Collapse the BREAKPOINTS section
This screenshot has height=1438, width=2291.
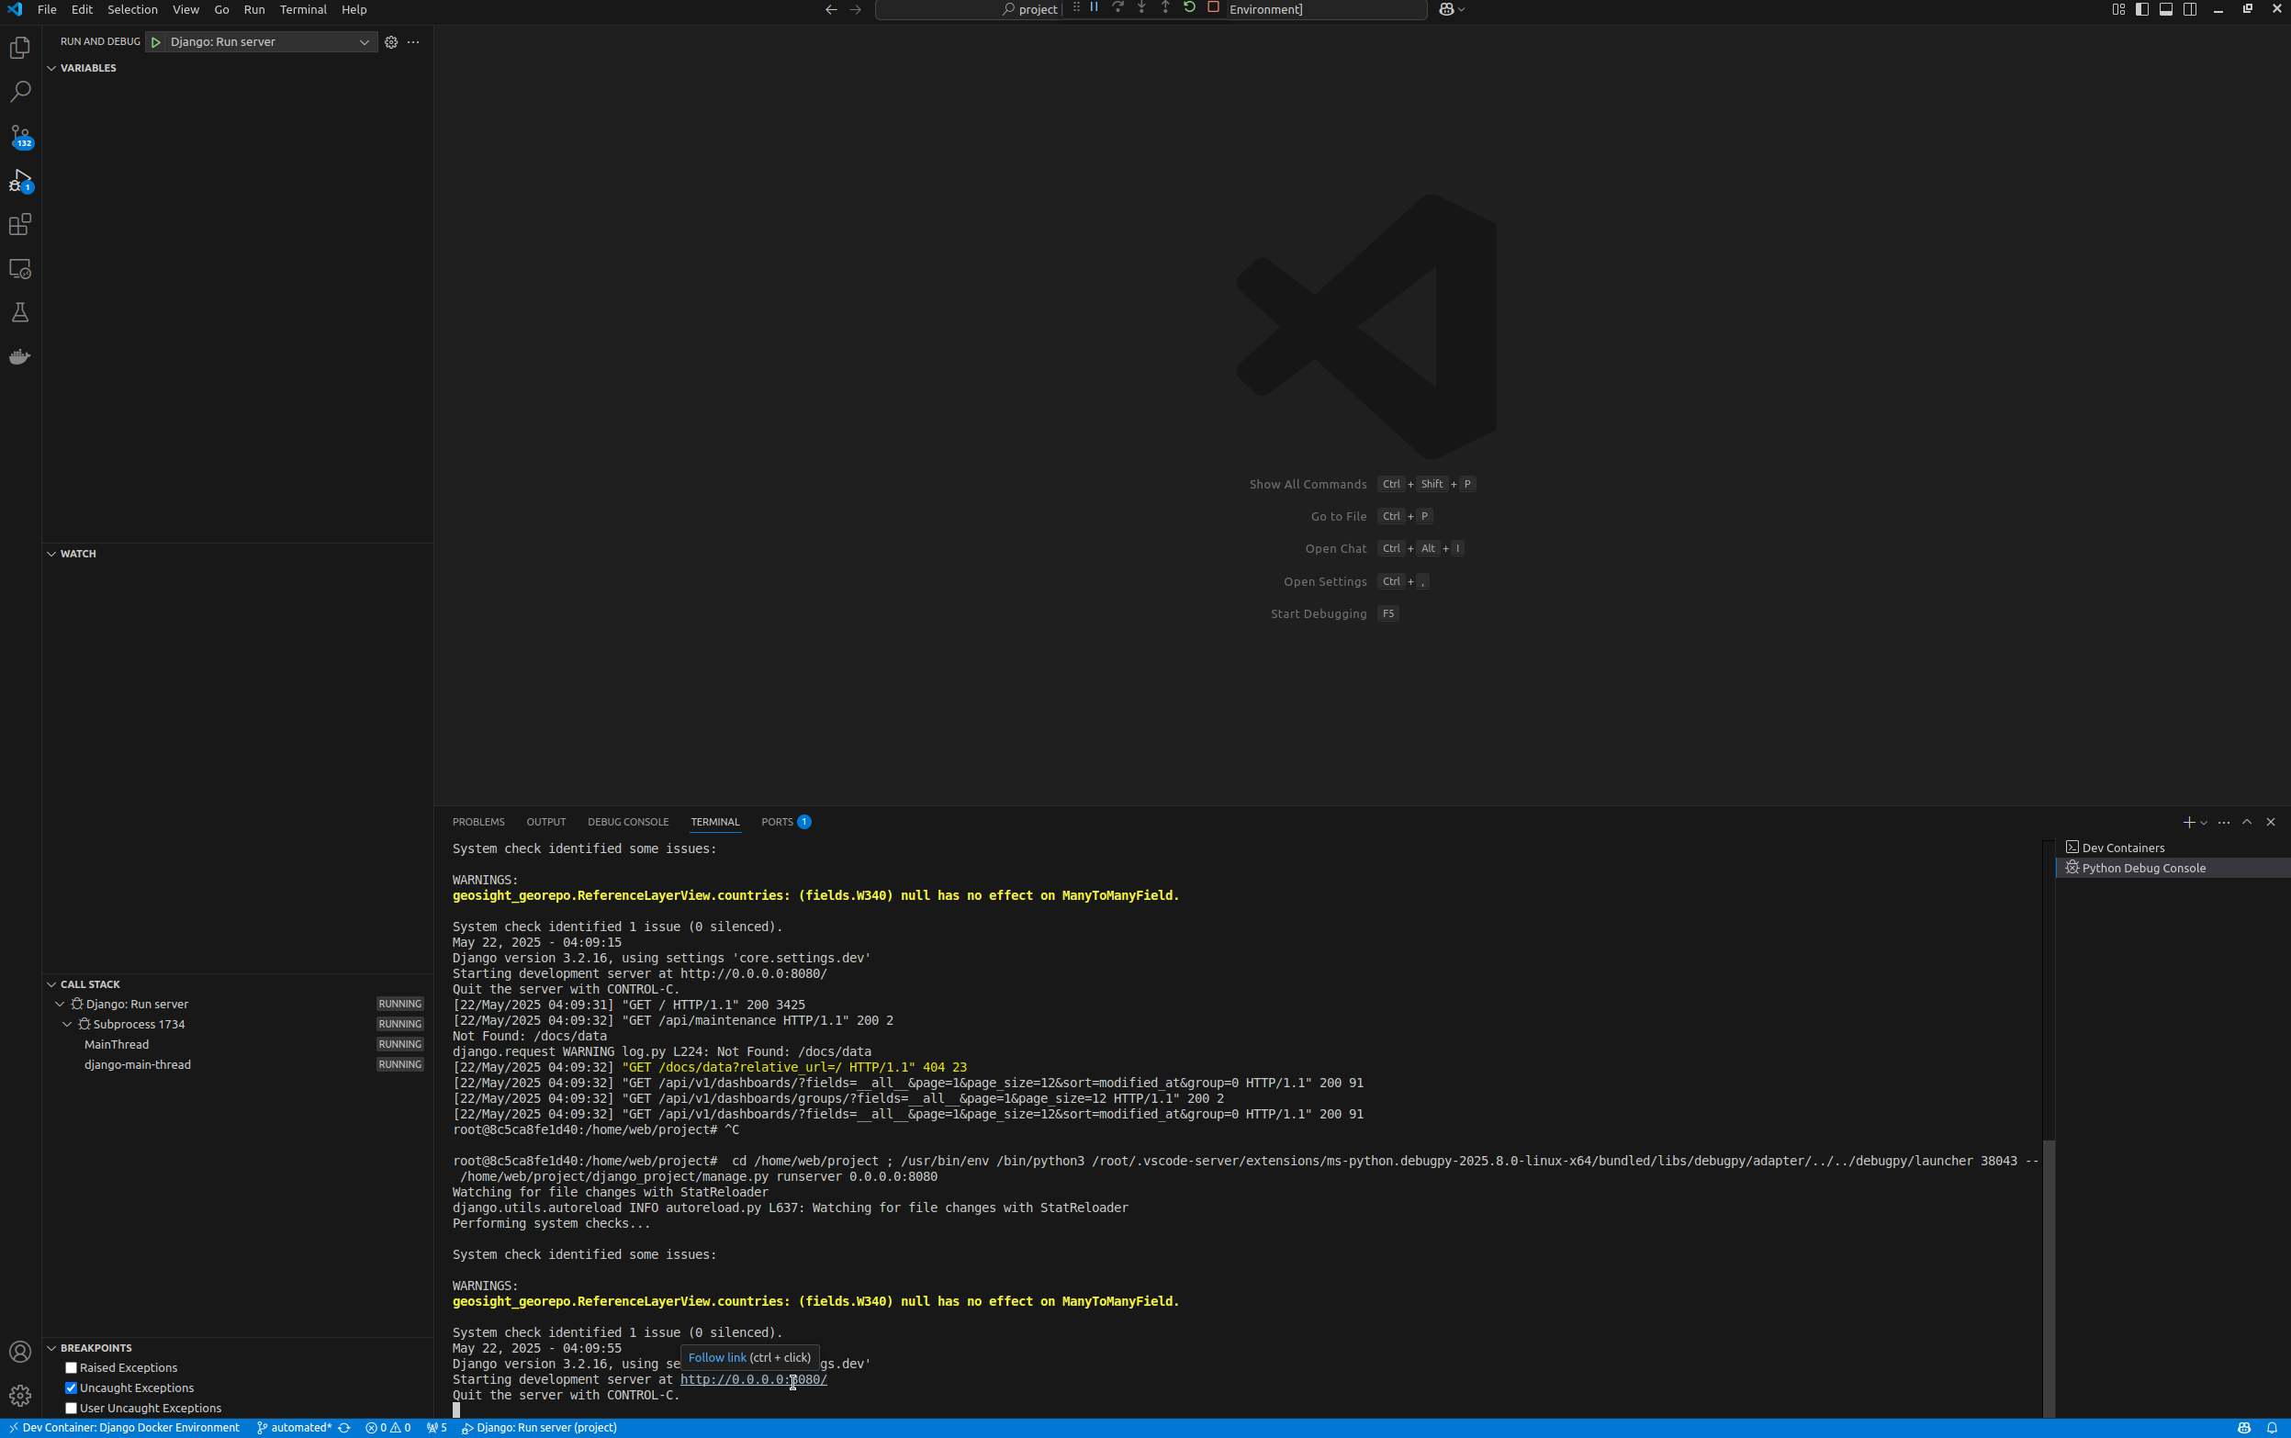tap(51, 1348)
